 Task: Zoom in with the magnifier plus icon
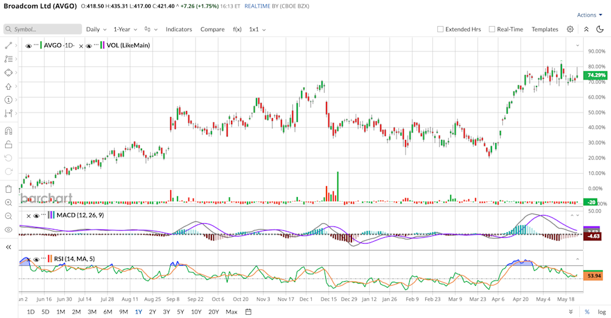point(8,202)
